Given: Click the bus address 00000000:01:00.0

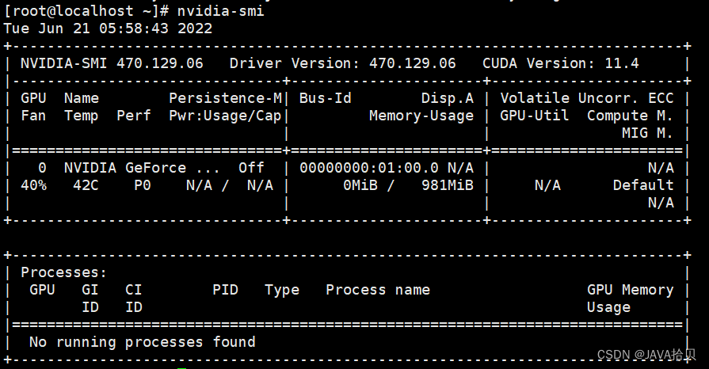Looking at the screenshot, I should (x=368, y=168).
